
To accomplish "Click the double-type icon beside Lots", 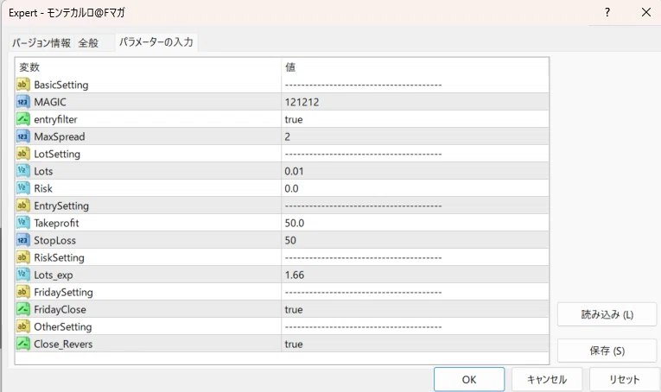I will click(23, 171).
